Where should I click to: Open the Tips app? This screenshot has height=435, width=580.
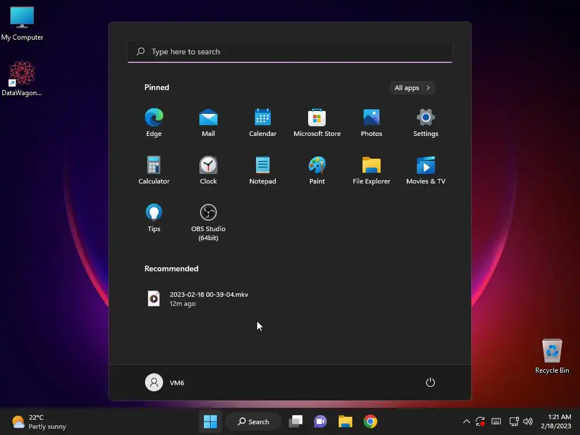click(x=154, y=218)
